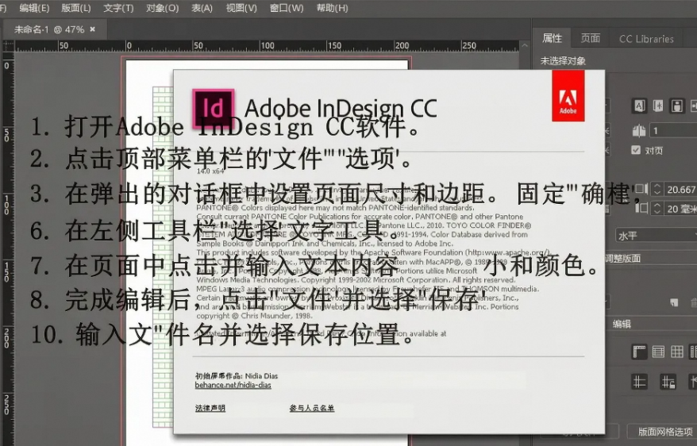This screenshot has height=446, width=697.
Task: Click the 14.0 x64 version text
Action: click(210, 171)
